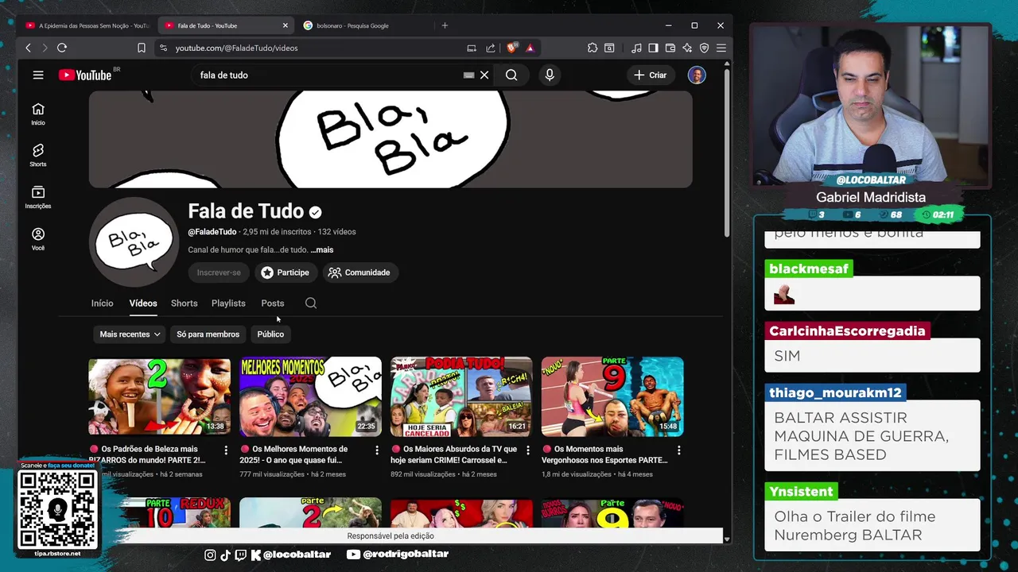Open browser extensions puzzle icon

[x=593, y=48]
